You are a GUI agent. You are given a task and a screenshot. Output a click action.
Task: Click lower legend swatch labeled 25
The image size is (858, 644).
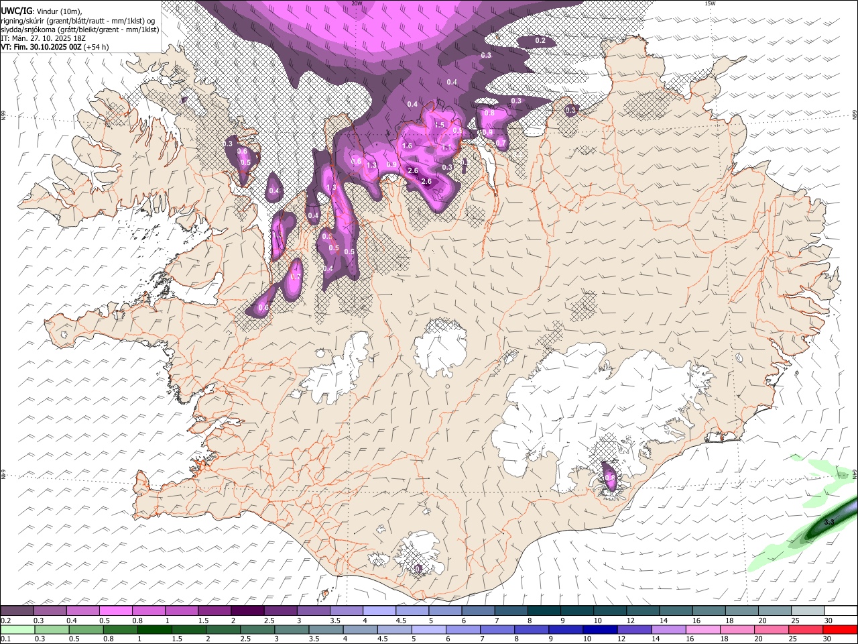[x=805, y=629]
